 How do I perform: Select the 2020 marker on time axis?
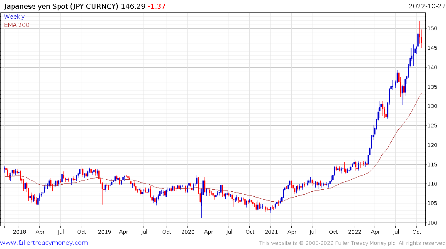tap(188, 232)
